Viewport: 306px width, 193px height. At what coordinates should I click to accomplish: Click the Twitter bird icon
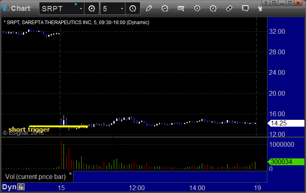pos(260,8)
